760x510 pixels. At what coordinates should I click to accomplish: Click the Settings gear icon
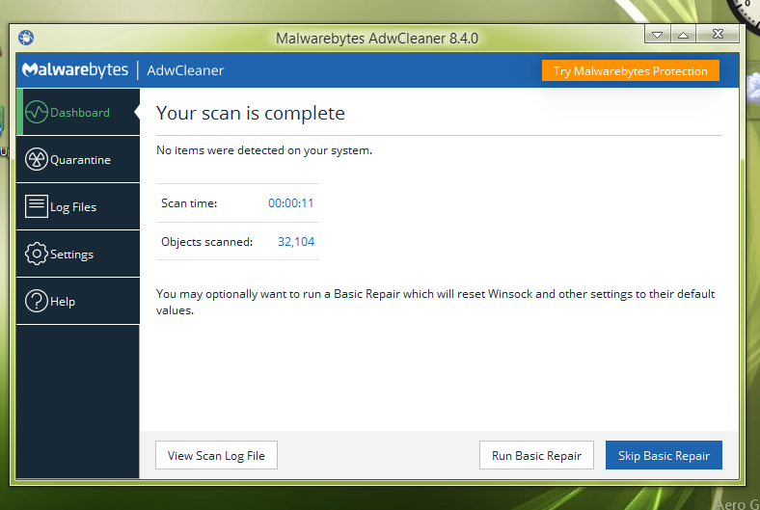click(37, 254)
